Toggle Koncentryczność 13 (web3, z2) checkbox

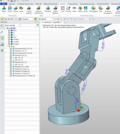tap(11, 76)
